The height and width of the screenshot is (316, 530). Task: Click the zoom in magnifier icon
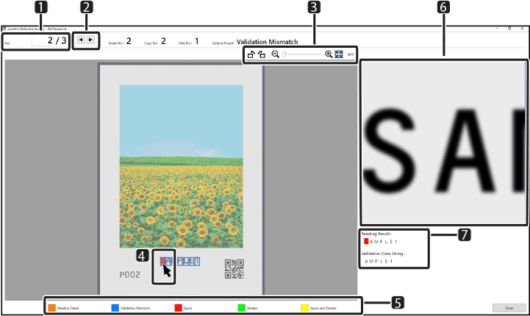(x=329, y=54)
